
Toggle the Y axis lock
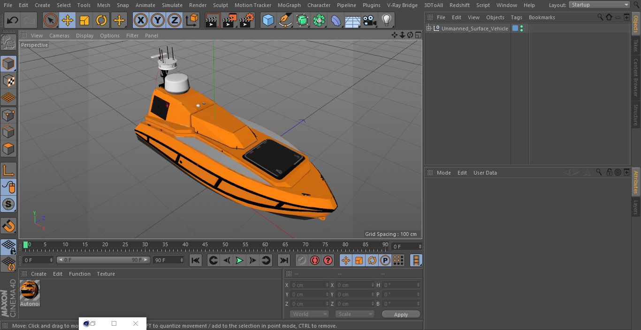(158, 20)
